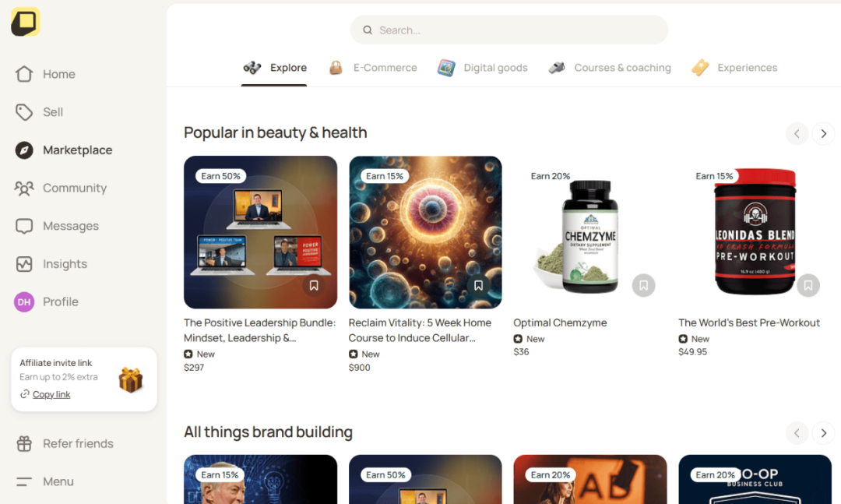The height and width of the screenshot is (504, 841).
Task: Bookmark the Reclaim Vitality course
Action: click(x=478, y=286)
